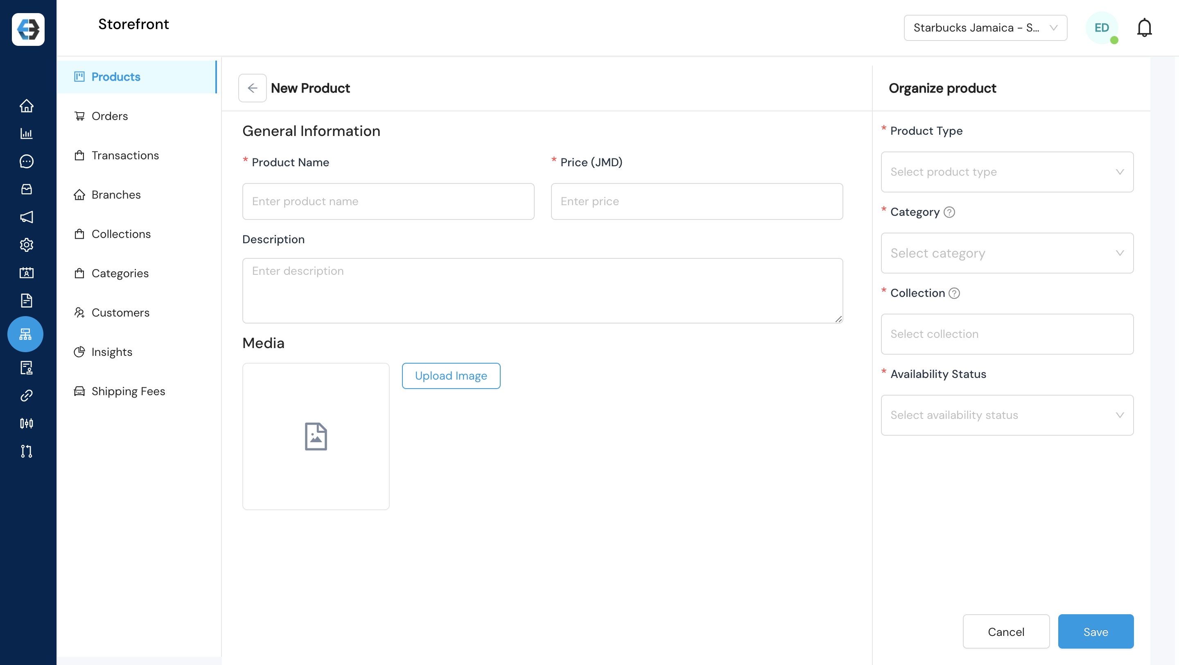1179x665 pixels.
Task: Click the Collection help question icon
Action: pyautogui.click(x=954, y=293)
